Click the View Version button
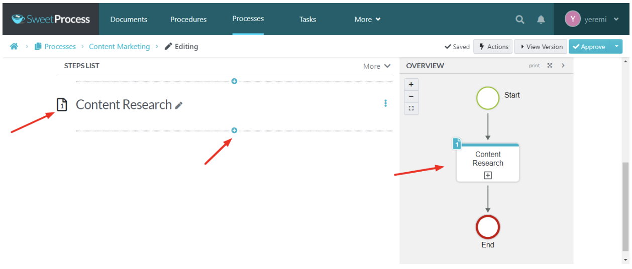The height and width of the screenshot is (269, 632). (541, 47)
